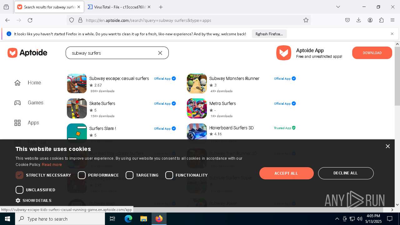
Task: Accept all cookies
Action: (x=286, y=173)
